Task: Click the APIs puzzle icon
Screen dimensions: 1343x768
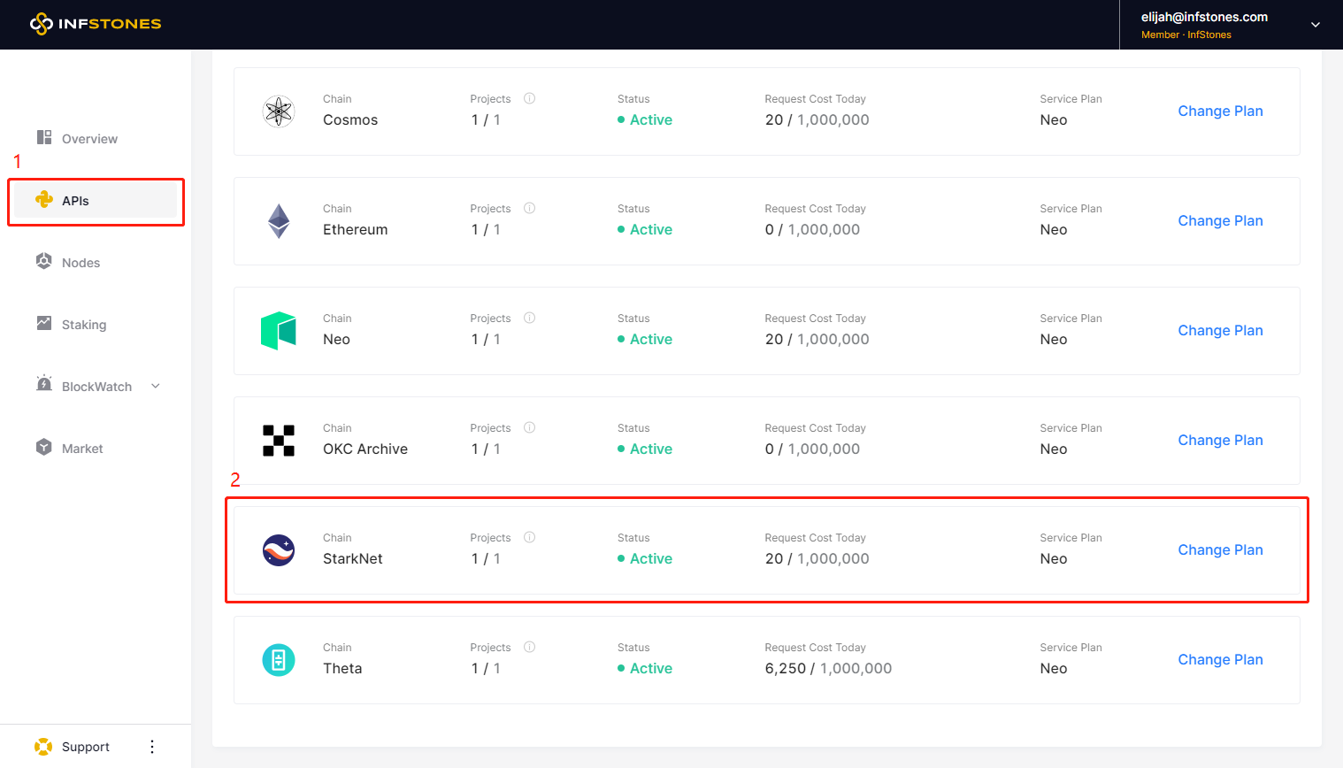Action: pos(44,199)
